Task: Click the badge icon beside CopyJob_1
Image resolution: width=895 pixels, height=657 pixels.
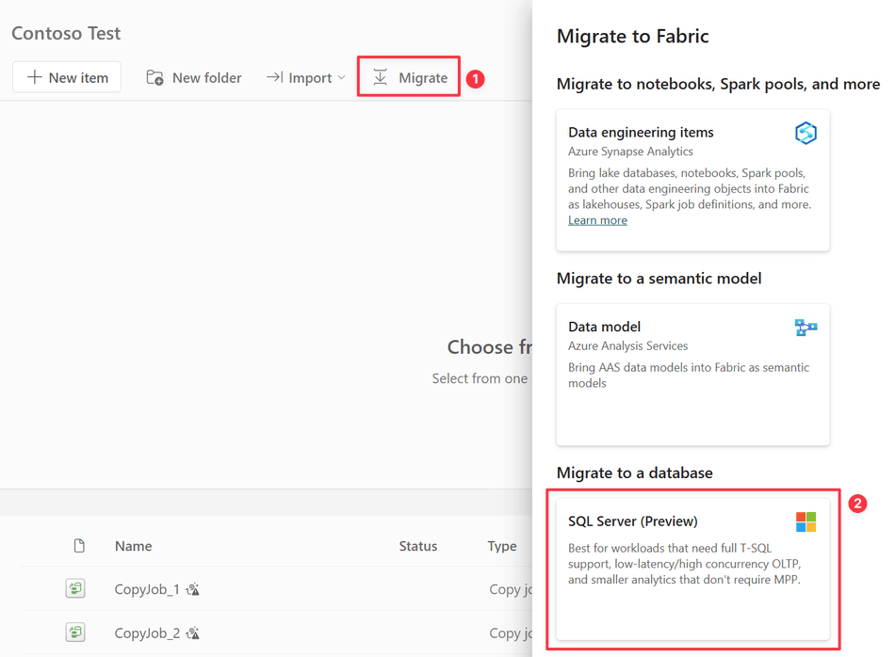Action: point(193,589)
